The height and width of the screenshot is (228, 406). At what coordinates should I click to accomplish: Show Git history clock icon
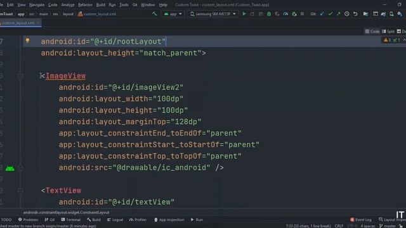347,14
